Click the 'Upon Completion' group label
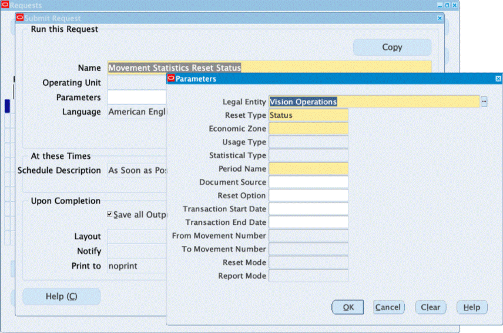Viewport: 503px width, 333px height. (x=65, y=201)
